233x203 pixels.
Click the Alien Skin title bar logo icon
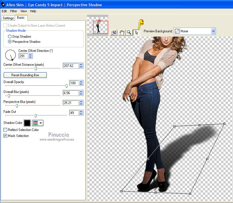[3, 5]
